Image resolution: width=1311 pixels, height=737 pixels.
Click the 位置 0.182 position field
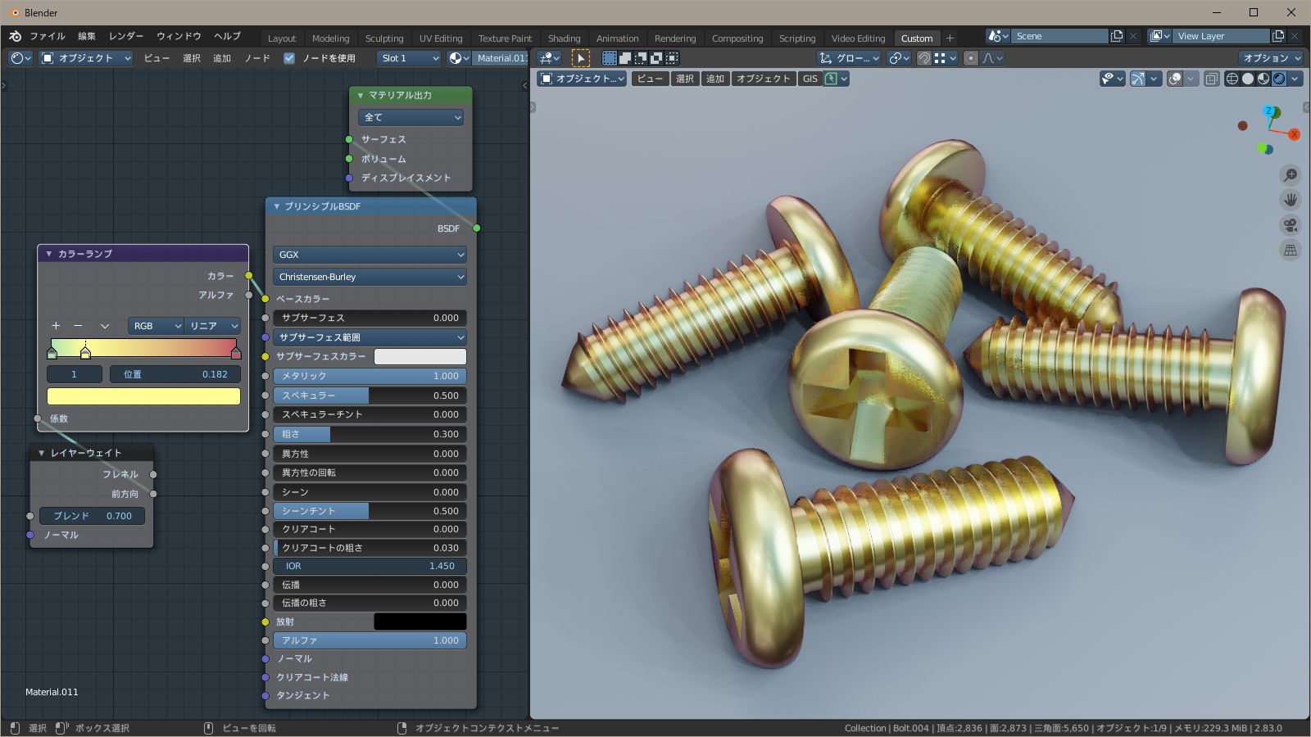(x=175, y=374)
